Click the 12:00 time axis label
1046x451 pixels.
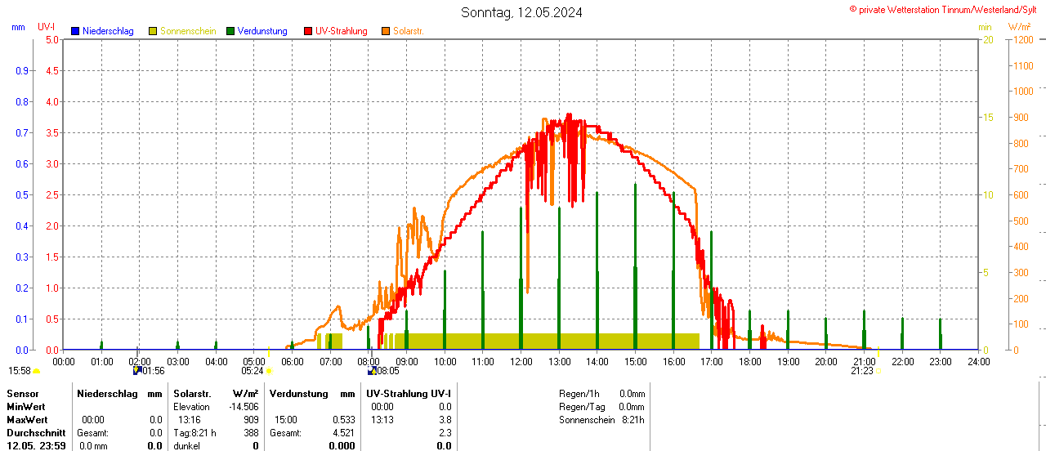521,361
